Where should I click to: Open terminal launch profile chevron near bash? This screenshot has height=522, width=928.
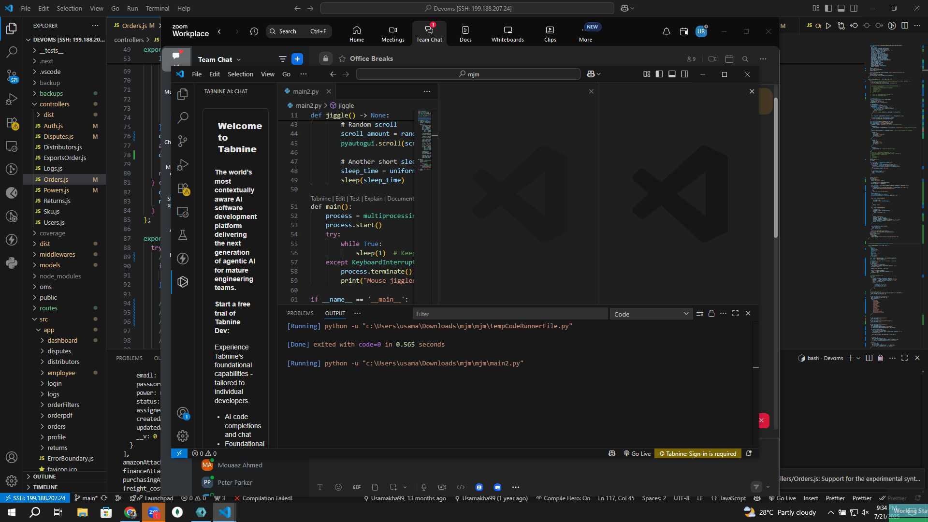click(858, 358)
